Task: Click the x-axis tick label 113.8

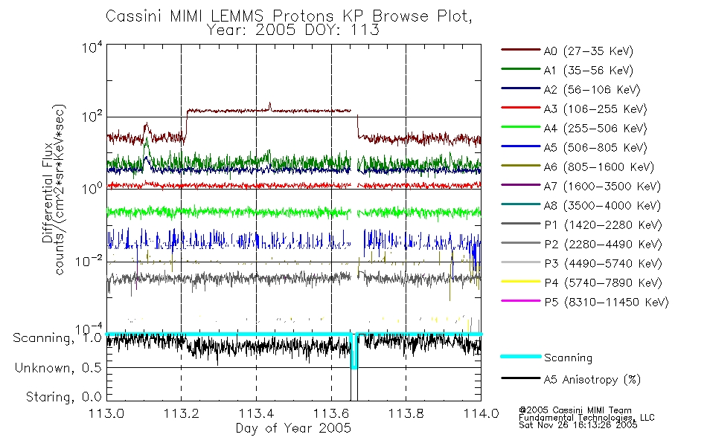Action: click(406, 413)
